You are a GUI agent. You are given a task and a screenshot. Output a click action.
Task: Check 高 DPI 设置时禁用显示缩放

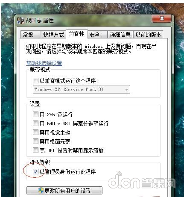click(x=35, y=150)
